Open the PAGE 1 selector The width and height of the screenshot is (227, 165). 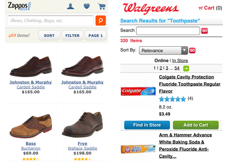point(96,35)
